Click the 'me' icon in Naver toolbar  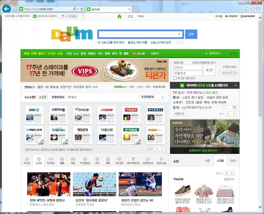(x=141, y=16)
